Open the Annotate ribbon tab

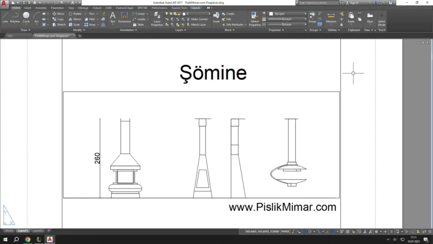click(x=41, y=8)
